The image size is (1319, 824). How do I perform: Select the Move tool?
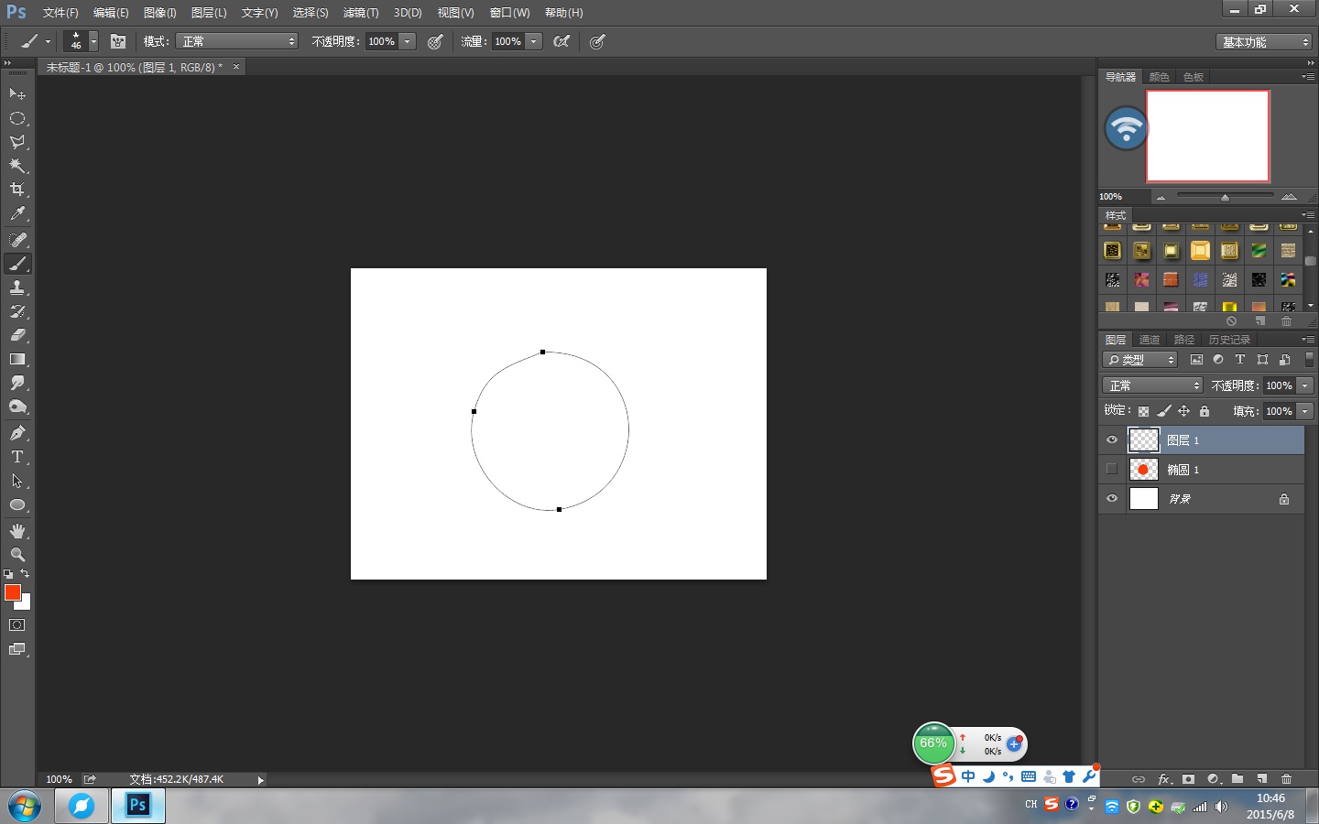(17, 94)
